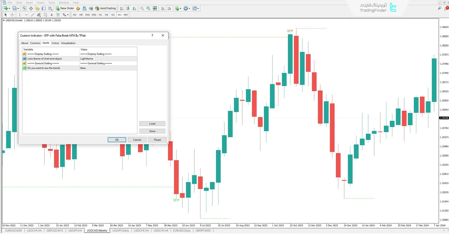449x234 pixels.
Task: Click OK in the indicator dialog
Action: tap(117, 140)
